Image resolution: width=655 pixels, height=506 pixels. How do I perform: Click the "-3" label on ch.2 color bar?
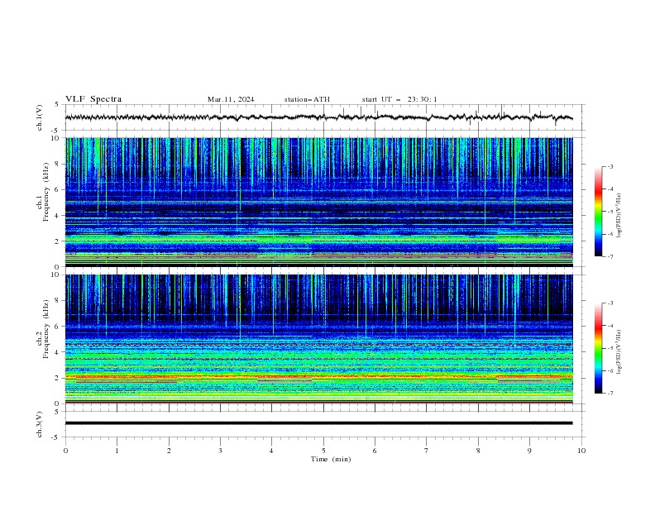click(610, 303)
